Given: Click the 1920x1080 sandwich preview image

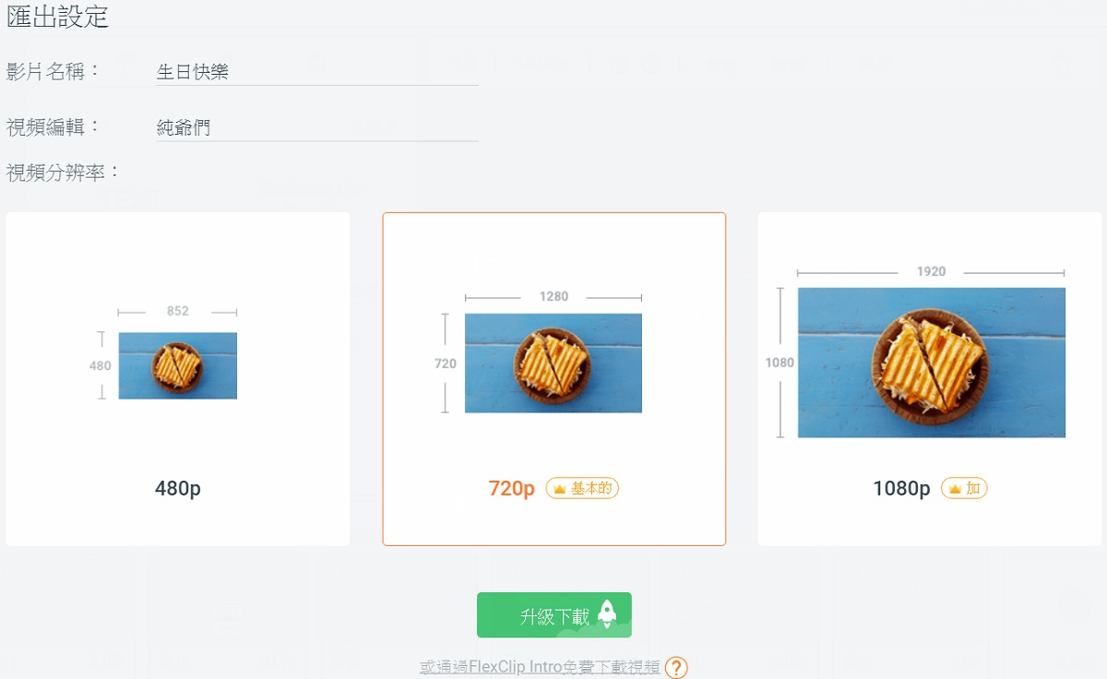Looking at the screenshot, I should coord(932,363).
